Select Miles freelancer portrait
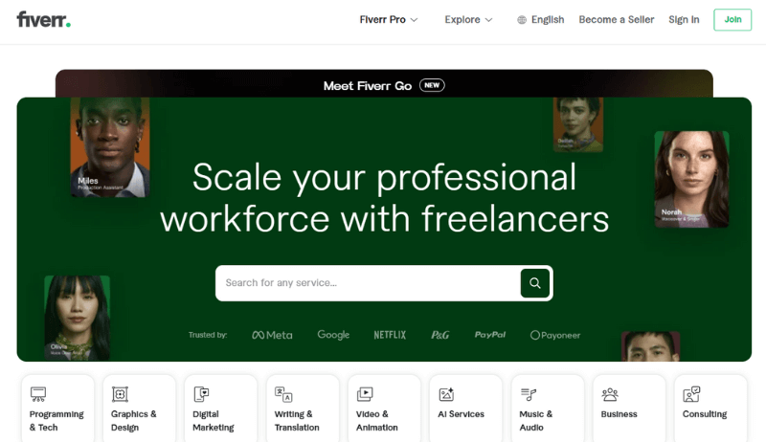Screen dimensions: 766x442 (110, 146)
